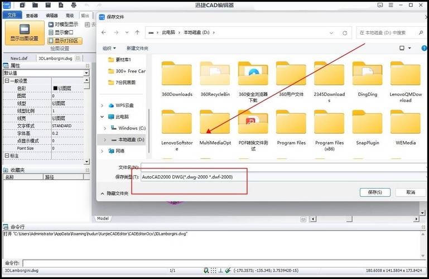Close the 收藏夹 favorites panel

[x=87, y=170]
